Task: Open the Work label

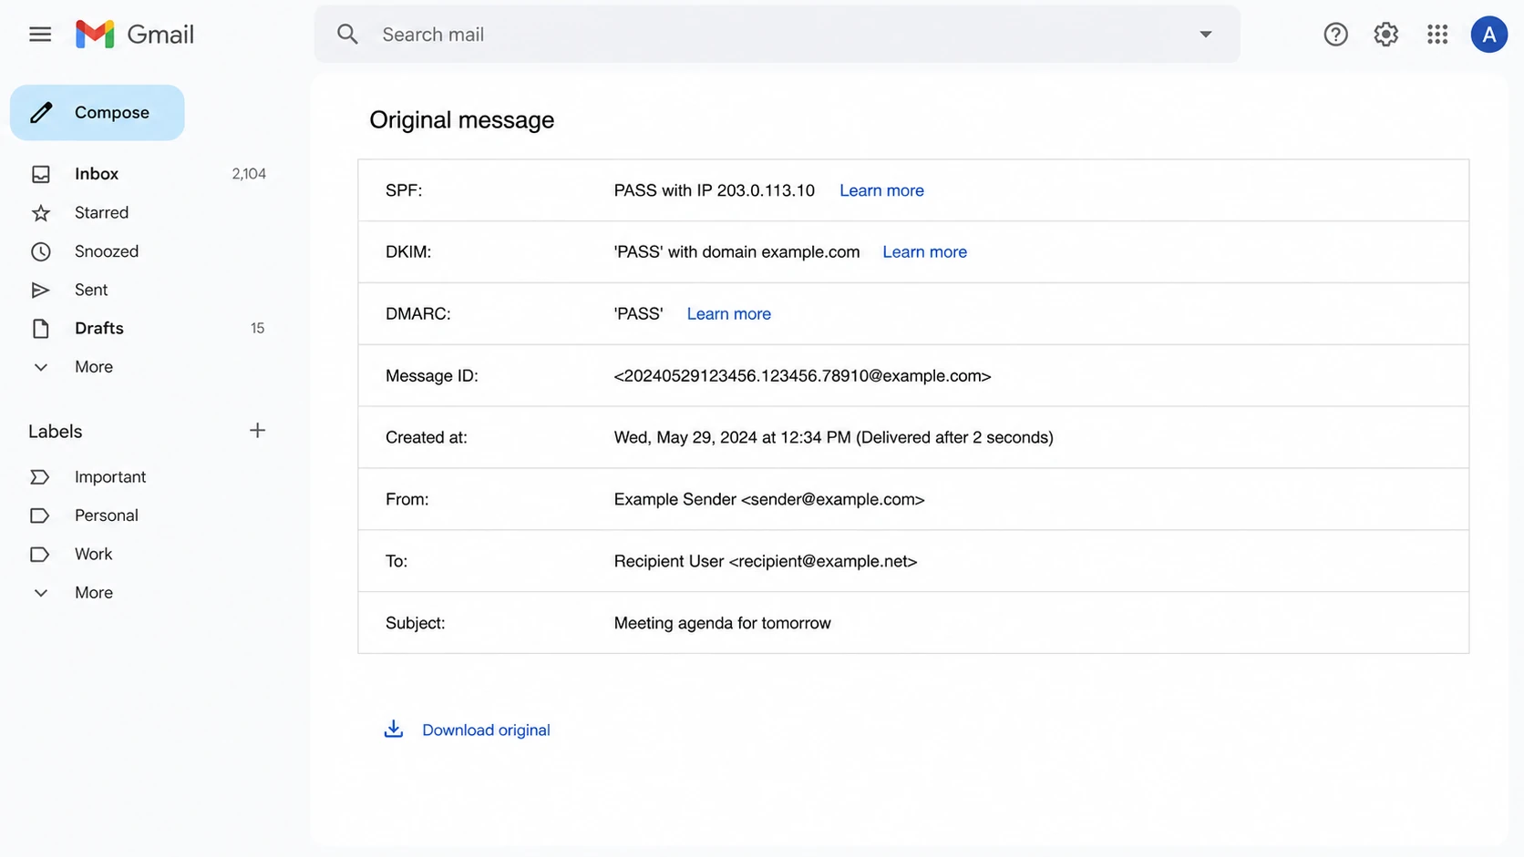Action: tap(94, 554)
